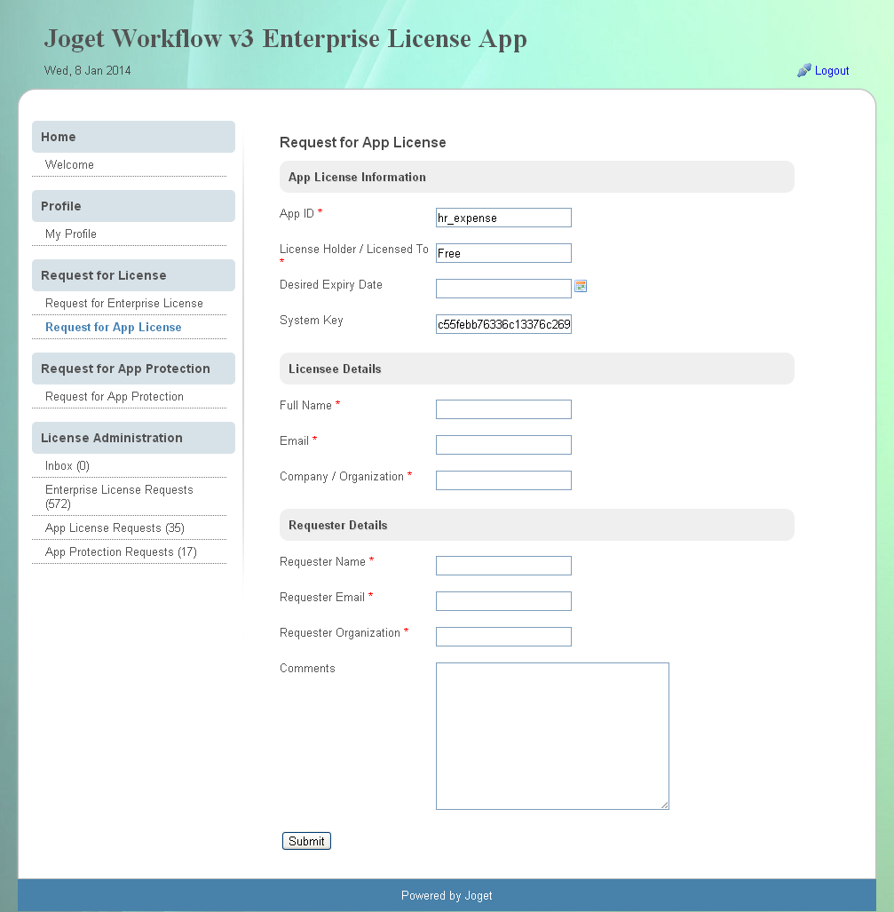Open Request for App Protection link
894x912 pixels.
[x=115, y=396]
